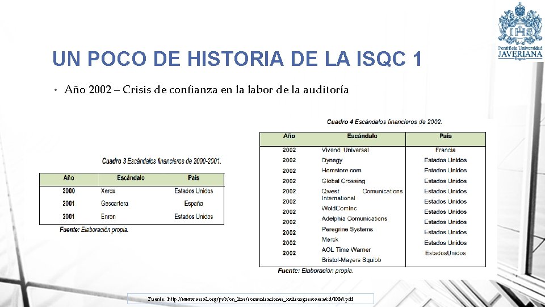Click the '2001' cell in the Gescartera row

point(69,204)
